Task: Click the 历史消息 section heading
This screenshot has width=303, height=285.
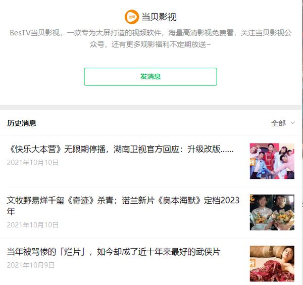Action: [x=22, y=123]
